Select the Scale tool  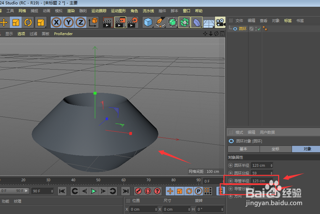(15, 22)
